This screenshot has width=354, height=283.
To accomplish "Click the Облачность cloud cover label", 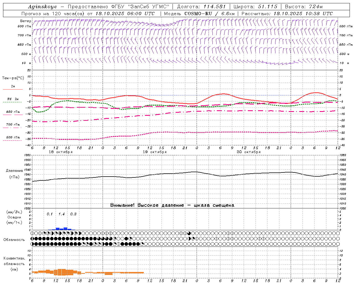I will (14, 240).
